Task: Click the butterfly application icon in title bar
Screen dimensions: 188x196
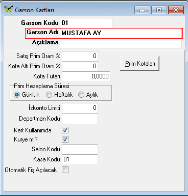Action: (9, 9)
